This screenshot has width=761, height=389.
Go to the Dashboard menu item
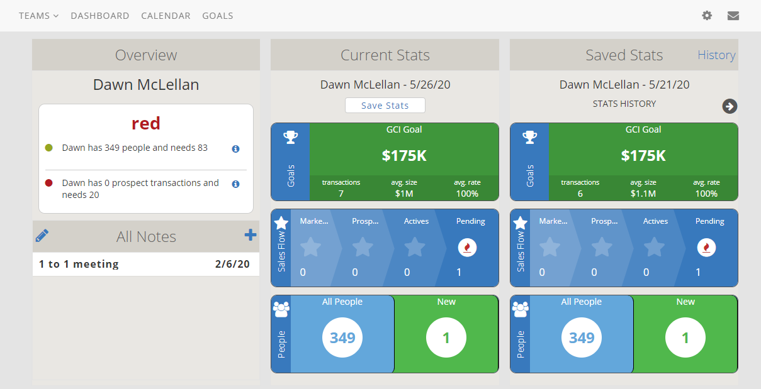click(100, 16)
